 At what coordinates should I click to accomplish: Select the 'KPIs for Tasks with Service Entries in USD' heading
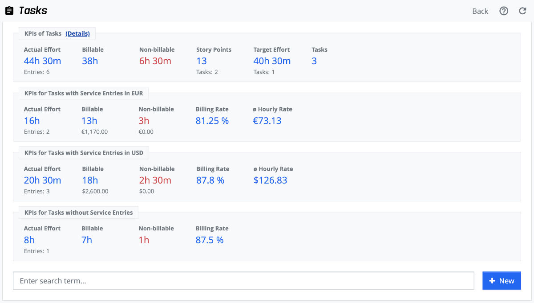point(84,153)
